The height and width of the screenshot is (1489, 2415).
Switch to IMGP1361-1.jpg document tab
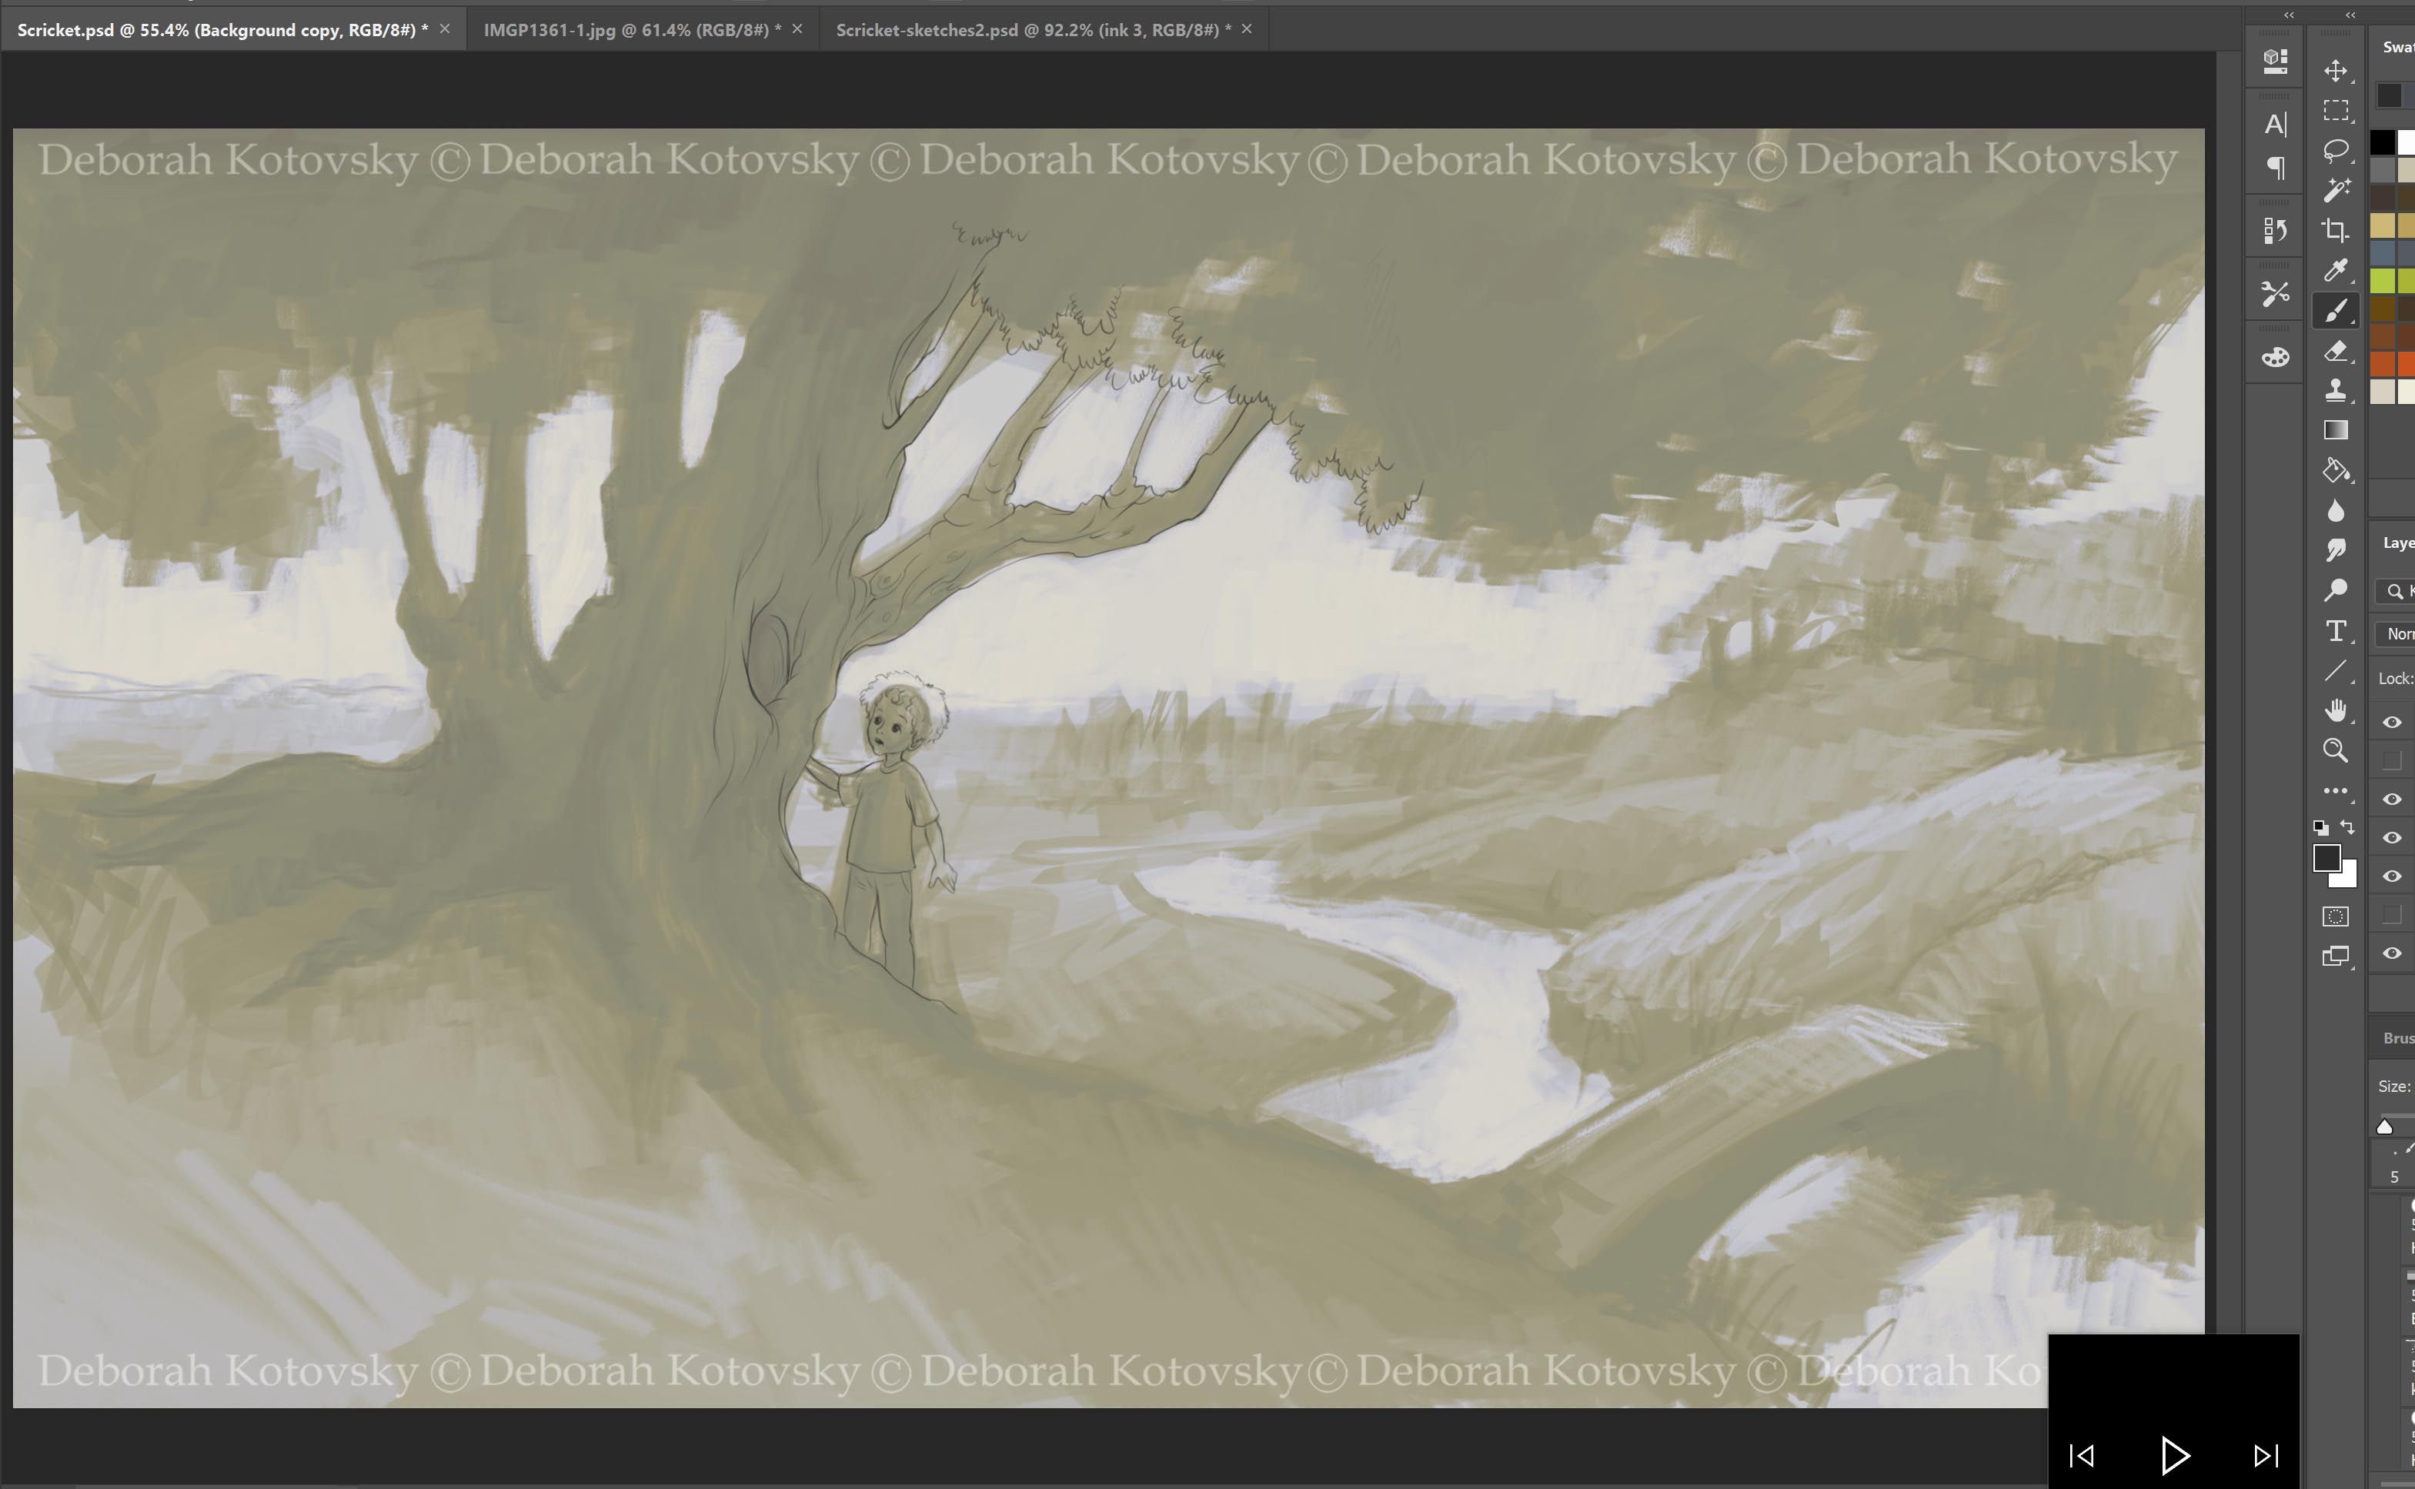[x=631, y=29]
